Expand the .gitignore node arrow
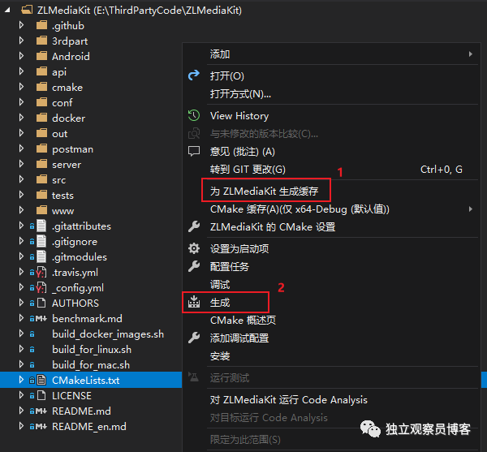The image size is (487, 452). pos(21,241)
